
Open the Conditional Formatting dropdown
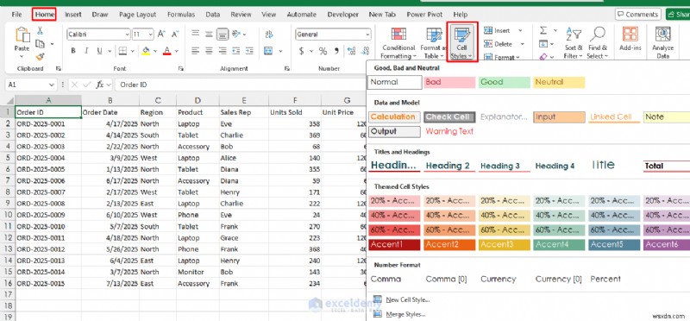(398, 42)
